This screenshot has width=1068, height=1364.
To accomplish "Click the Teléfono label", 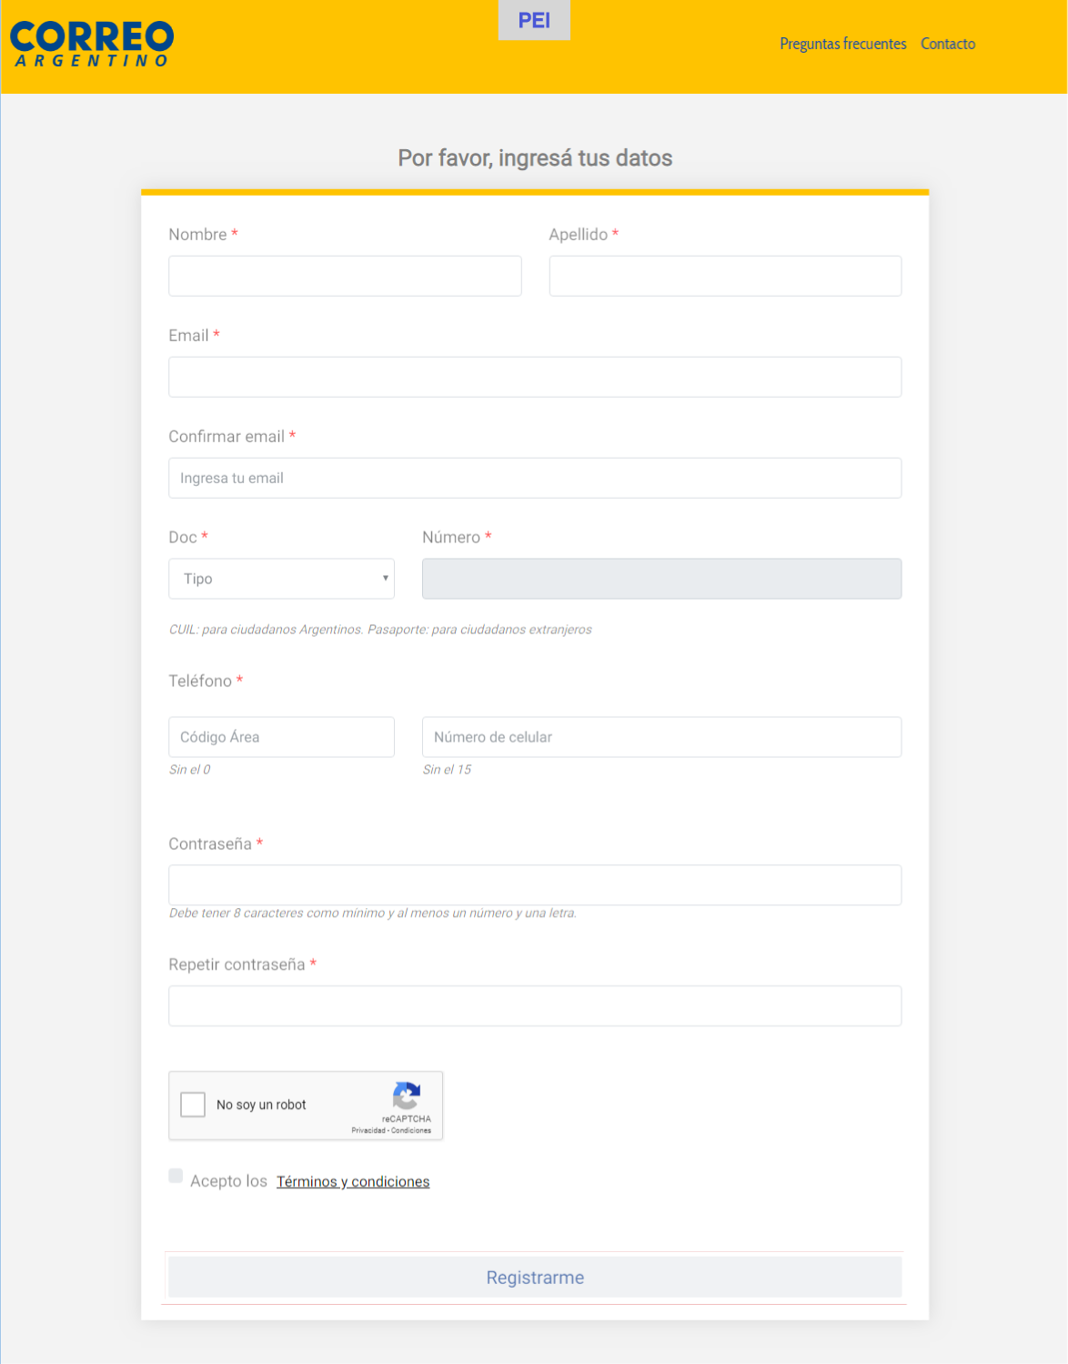I will [x=200, y=681].
